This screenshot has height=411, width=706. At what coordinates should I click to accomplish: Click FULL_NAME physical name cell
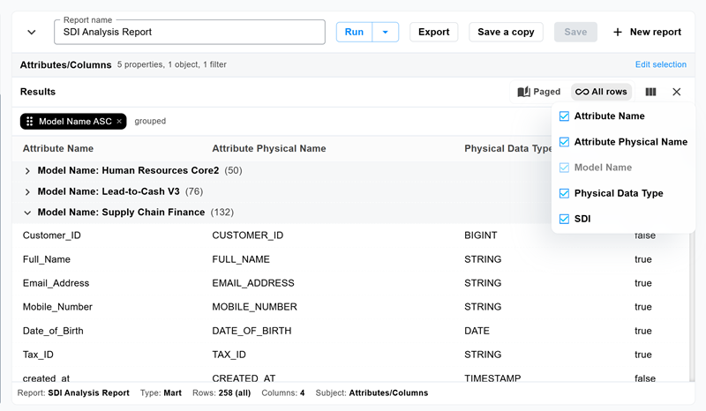click(241, 259)
